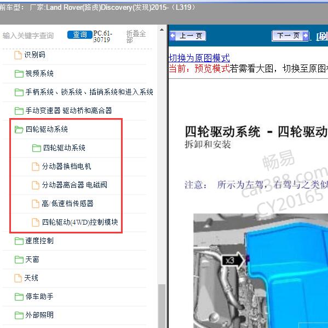Click the 视频系统 folder icon
Screen dimensions: 328x328
(x=19, y=74)
